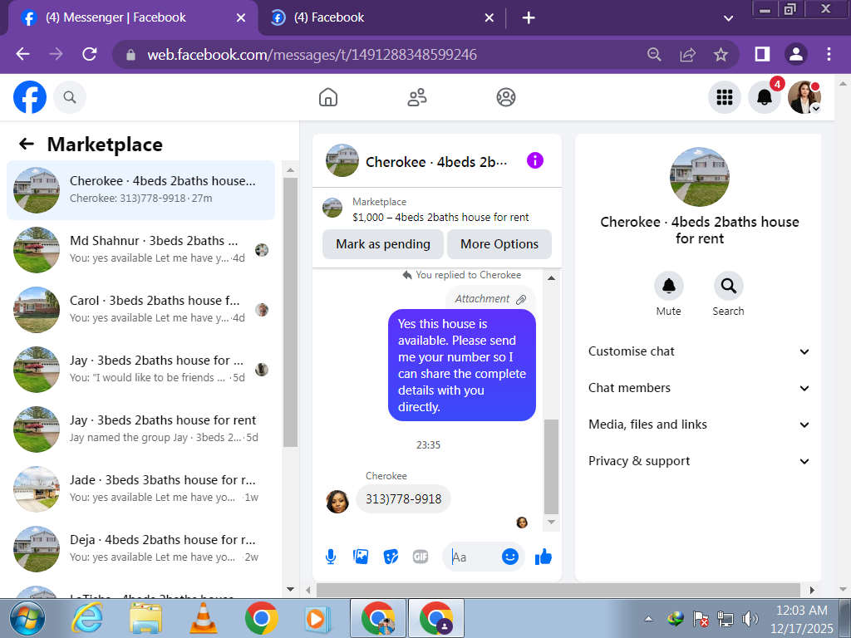Search in conversation using Search icon
851x638 pixels.
pyautogui.click(x=728, y=286)
